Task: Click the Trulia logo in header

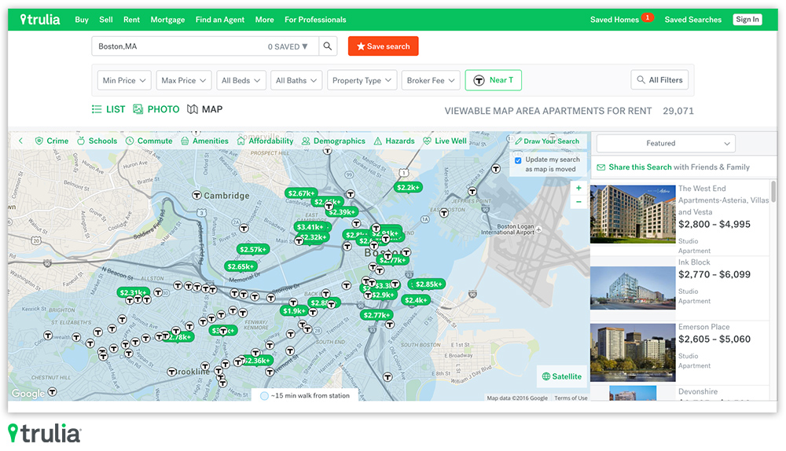Action: [40, 20]
